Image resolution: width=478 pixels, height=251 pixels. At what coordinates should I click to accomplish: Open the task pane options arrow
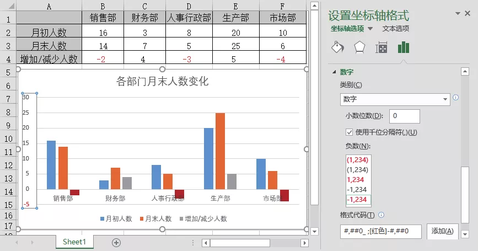click(x=458, y=13)
